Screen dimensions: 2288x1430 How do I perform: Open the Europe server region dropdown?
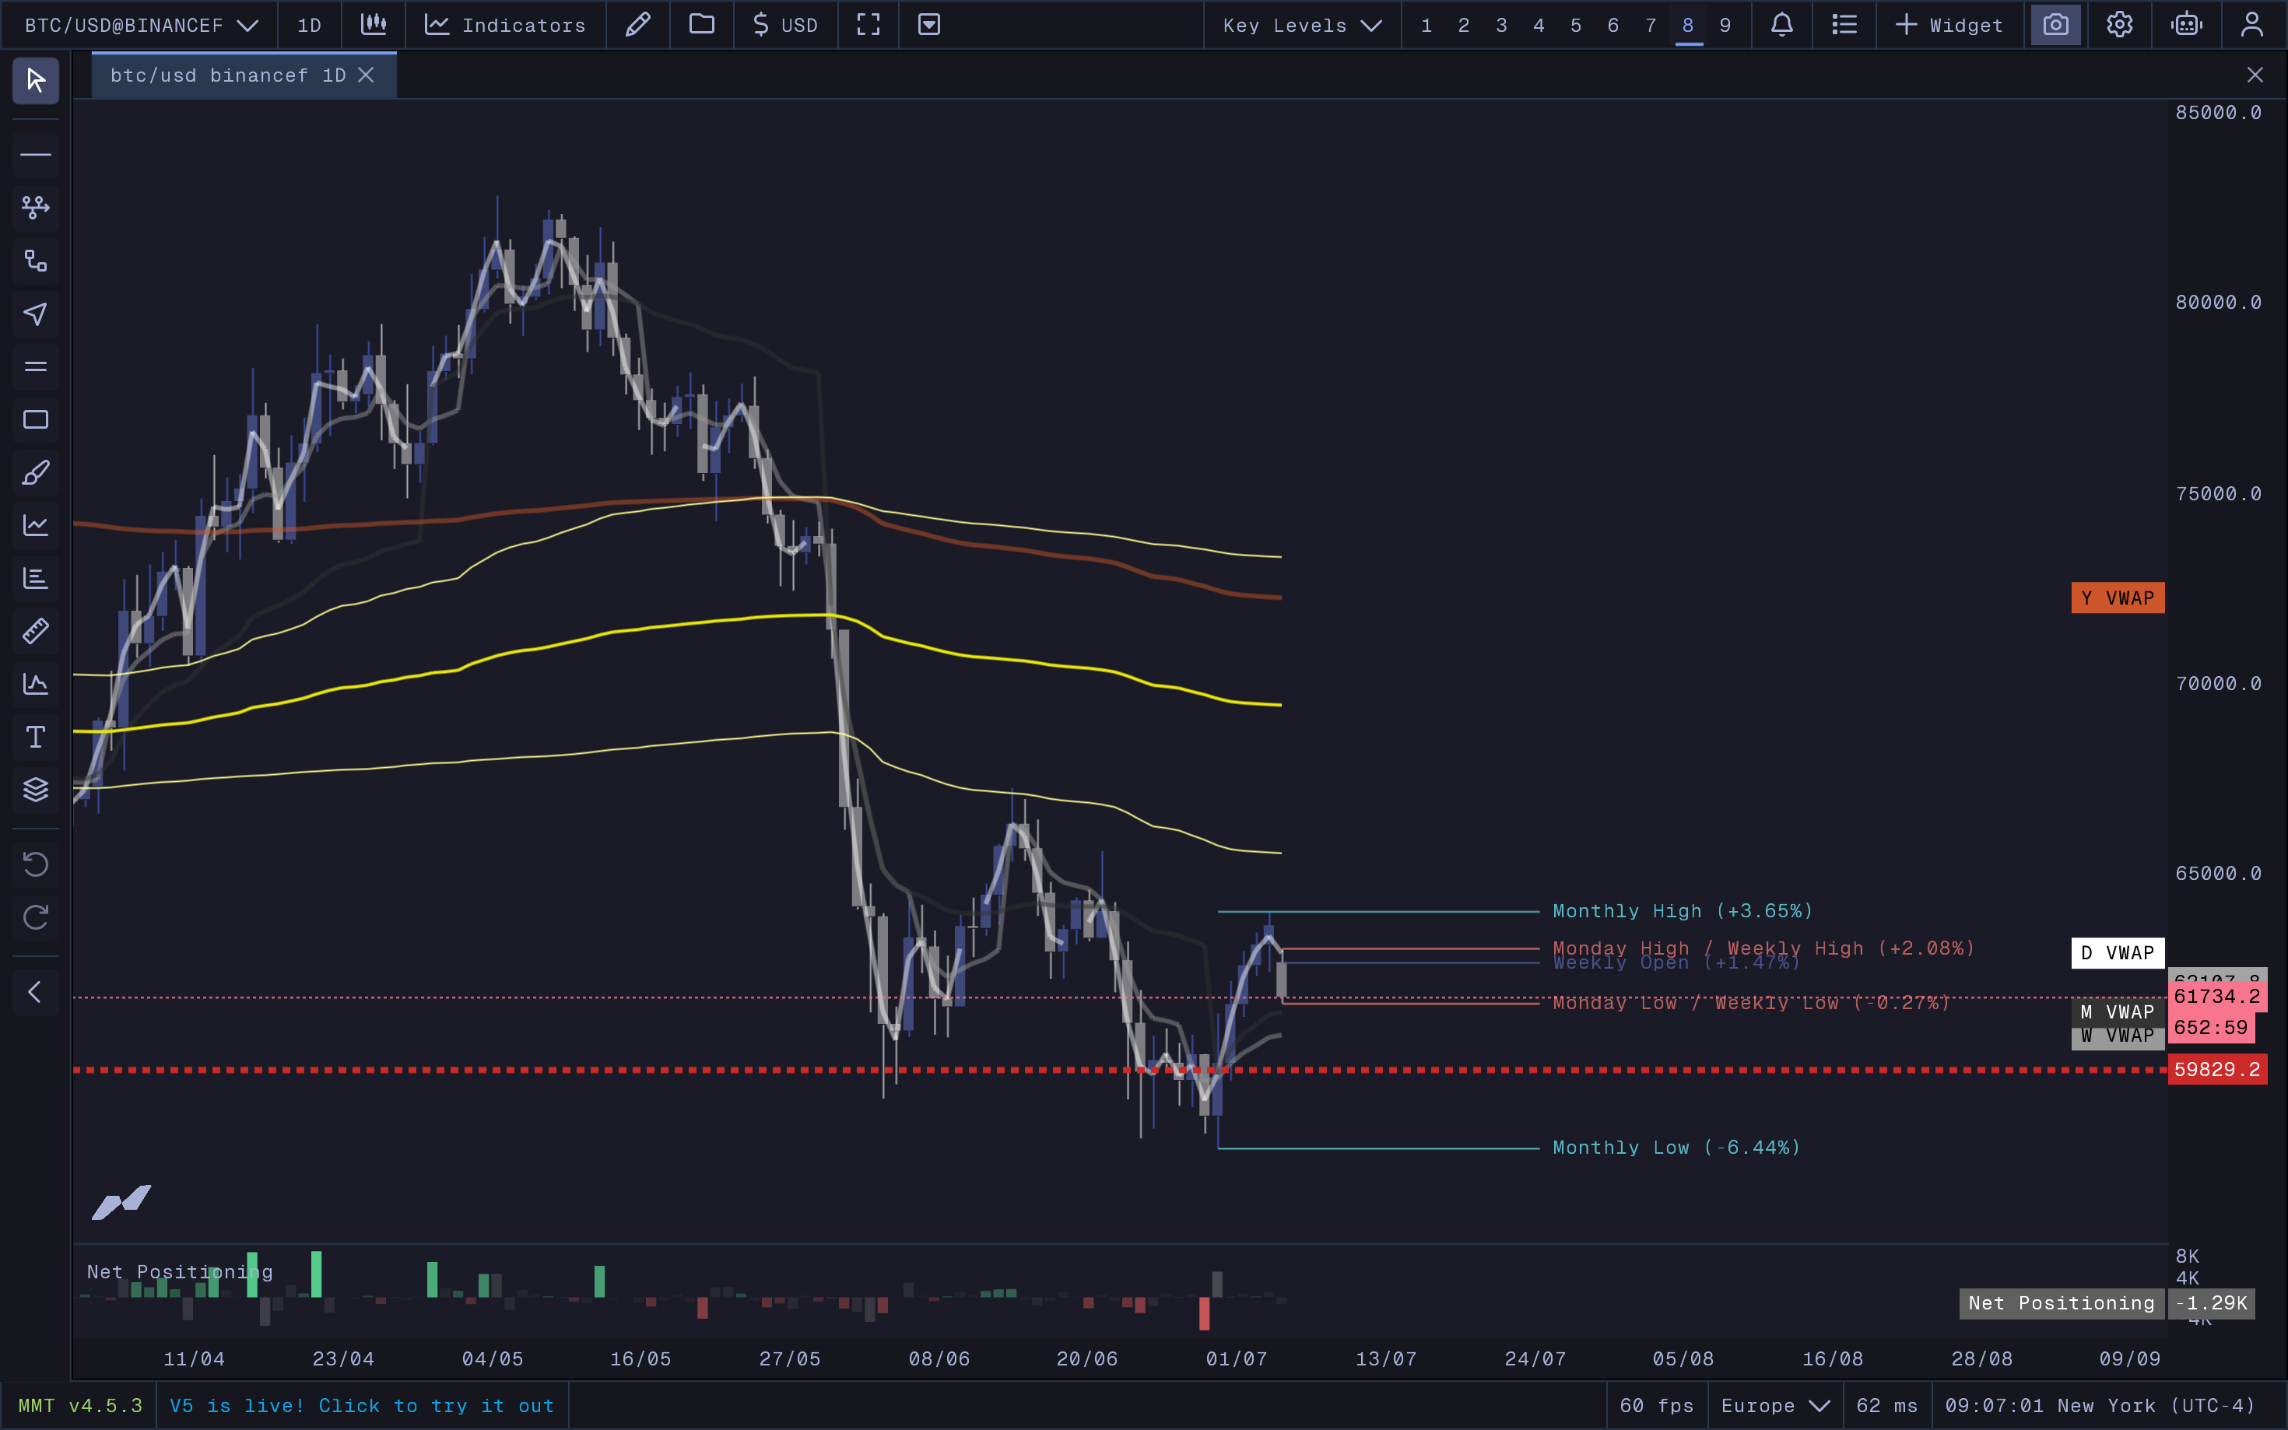[x=1775, y=1405]
